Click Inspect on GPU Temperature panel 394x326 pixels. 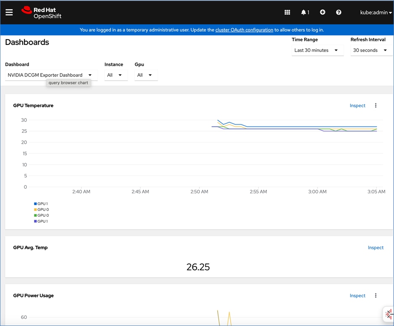click(357, 105)
